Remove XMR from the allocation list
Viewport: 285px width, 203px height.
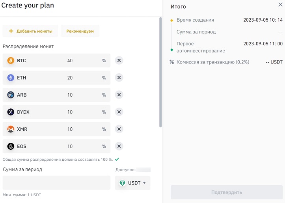(119, 129)
